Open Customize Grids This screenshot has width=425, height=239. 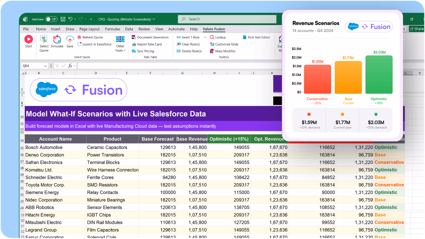click(224, 44)
